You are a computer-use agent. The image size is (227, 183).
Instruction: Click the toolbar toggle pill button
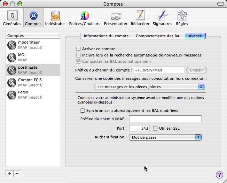coord(221,4)
